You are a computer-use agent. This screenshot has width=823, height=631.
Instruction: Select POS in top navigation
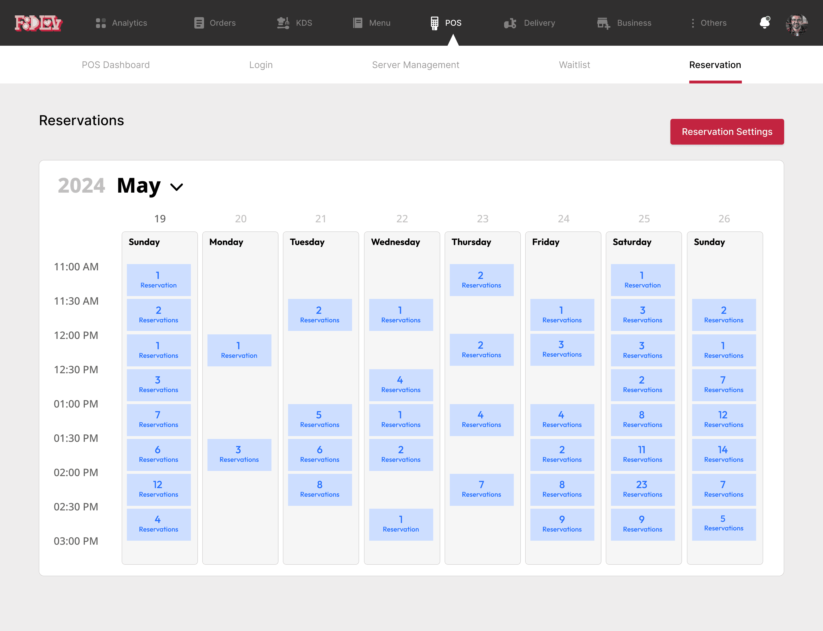[x=454, y=23]
